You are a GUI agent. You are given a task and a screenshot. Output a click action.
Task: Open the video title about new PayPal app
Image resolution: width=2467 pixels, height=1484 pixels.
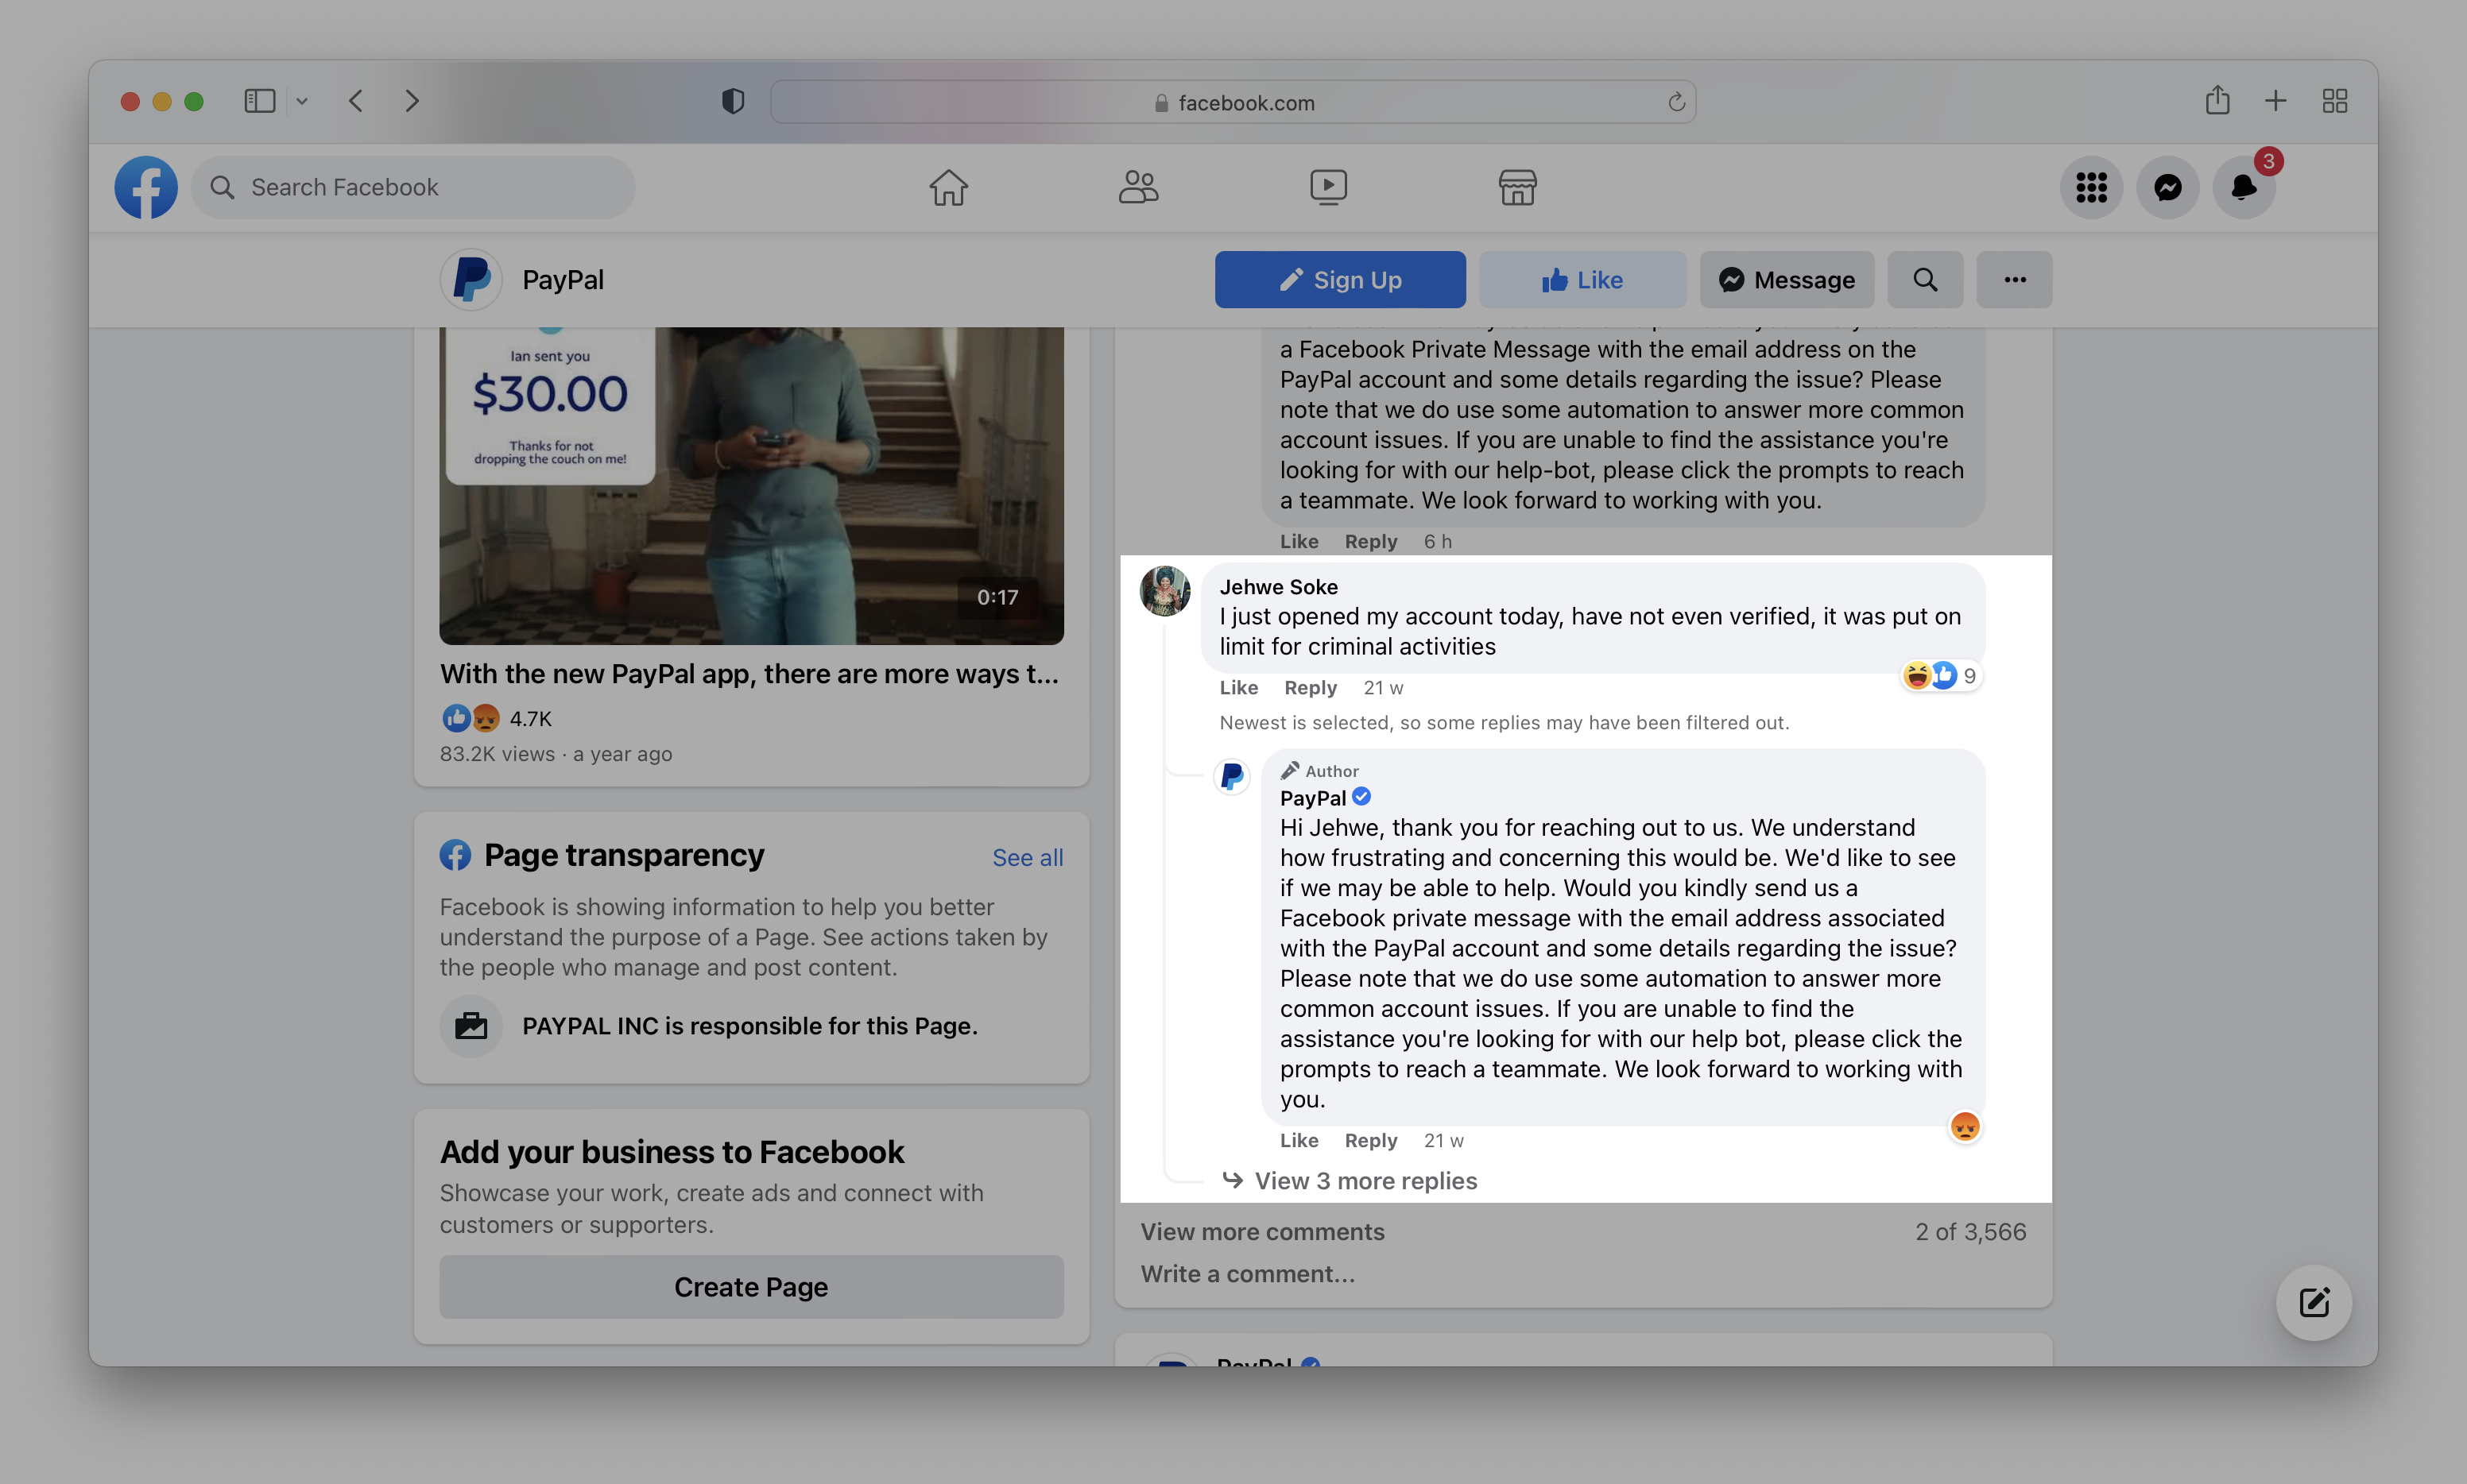click(x=749, y=674)
